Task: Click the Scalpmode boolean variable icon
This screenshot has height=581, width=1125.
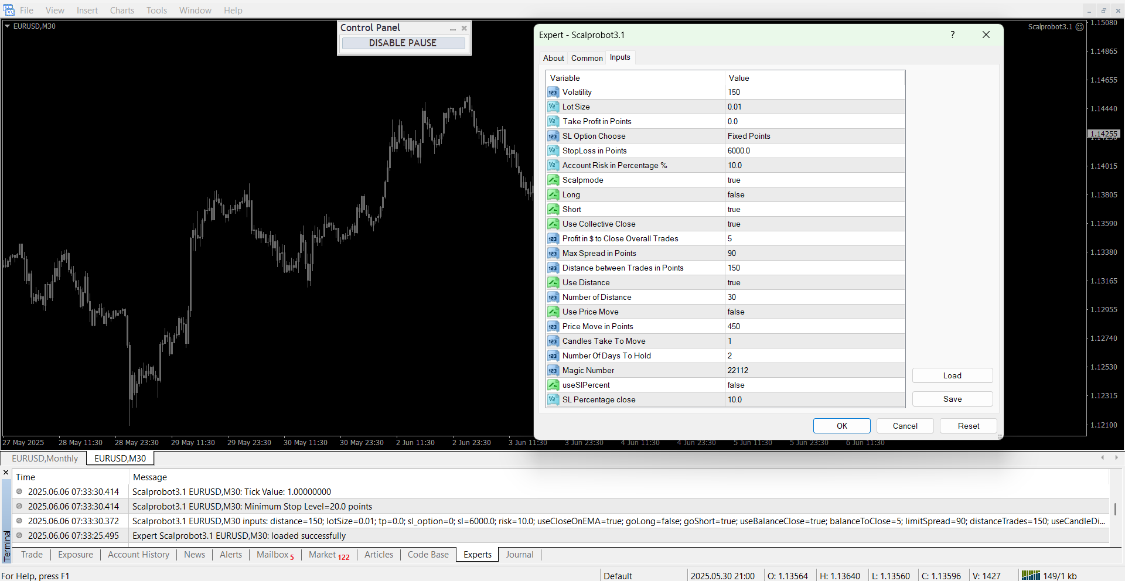Action: pyautogui.click(x=553, y=180)
